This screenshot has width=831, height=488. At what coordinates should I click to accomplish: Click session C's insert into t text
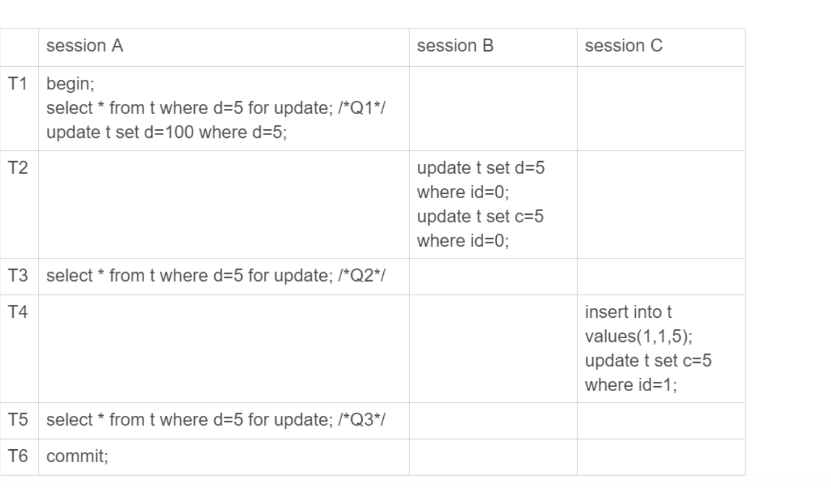[628, 312]
